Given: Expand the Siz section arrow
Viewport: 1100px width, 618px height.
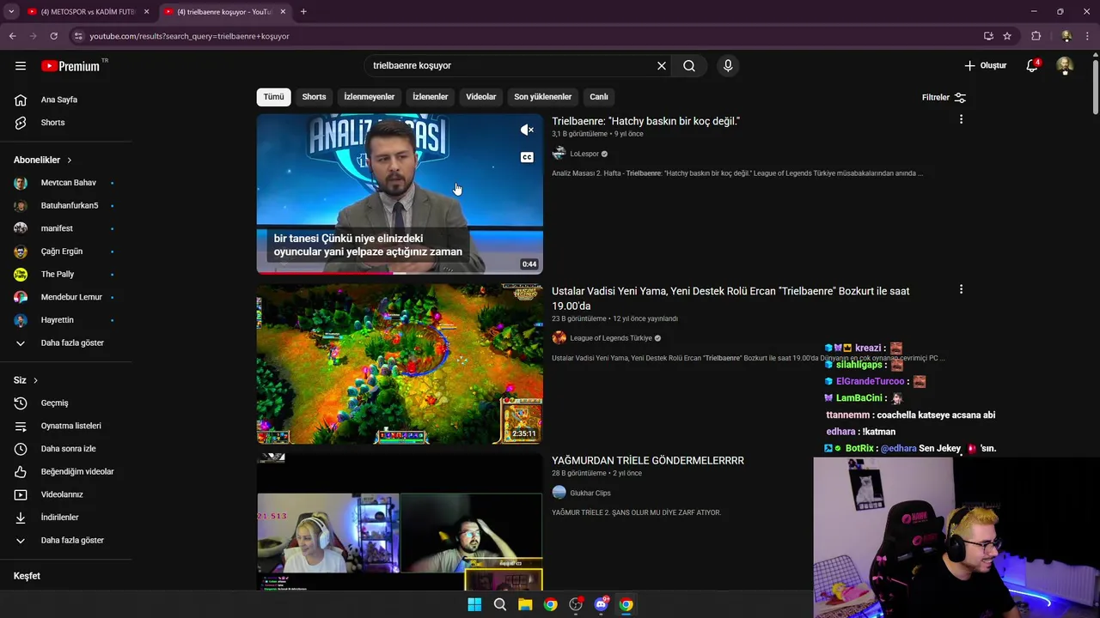Looking at the screenshot, I should point(35,380).
